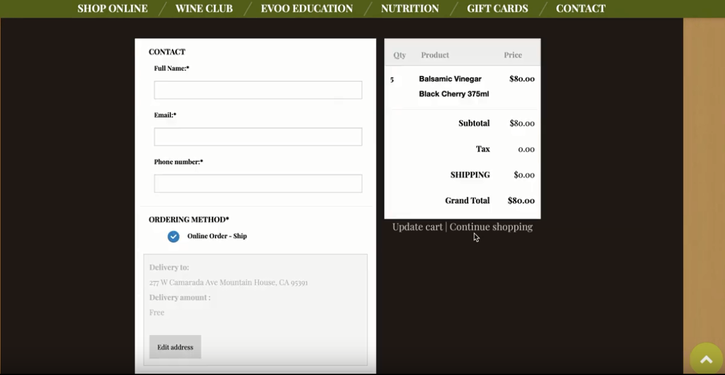Viewport: 725px width, 375px height.
Task: Click the Full Name:* field label
Action: [x=171, y=68]
